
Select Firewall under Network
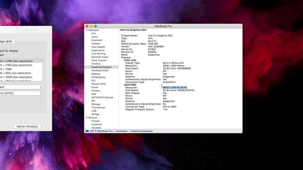[96, 121]
